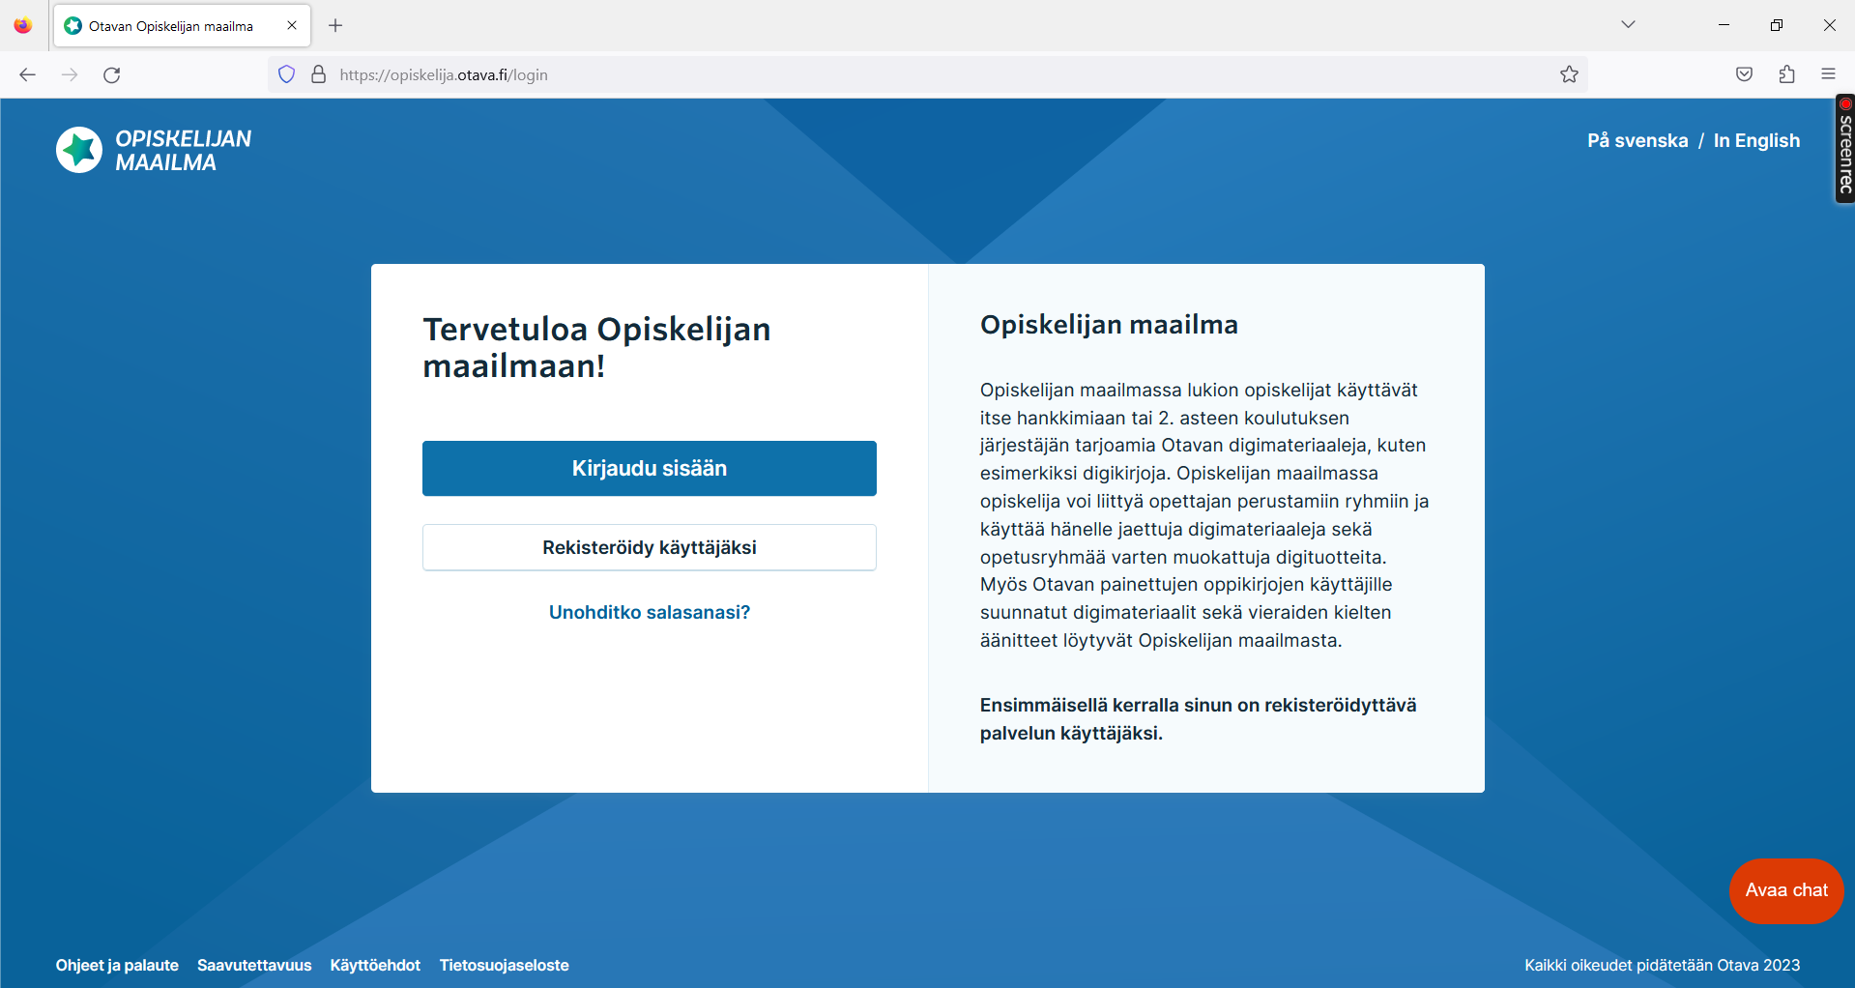This screenshot has width=1855, height=988.
Task: Click Rekisteröidy käyttäjäksi button
Action: click(650, 547)
